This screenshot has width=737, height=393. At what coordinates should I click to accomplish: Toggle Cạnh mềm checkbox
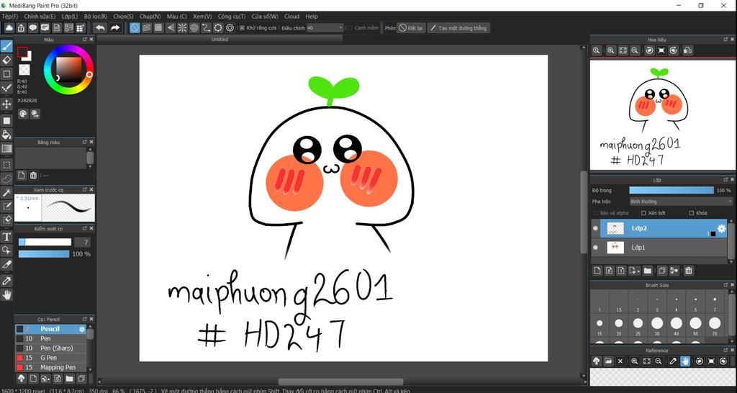pyautogui.click(x=350, y=28)
